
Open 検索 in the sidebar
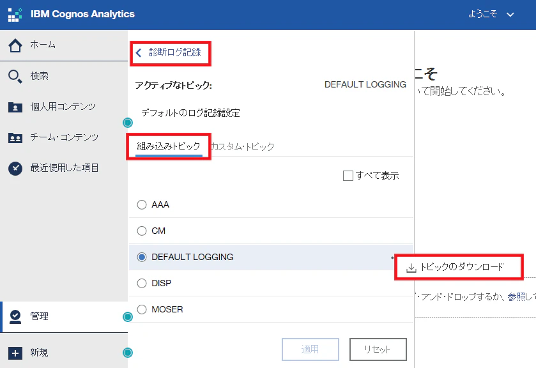pyautogui.click(x=64, y=76)
